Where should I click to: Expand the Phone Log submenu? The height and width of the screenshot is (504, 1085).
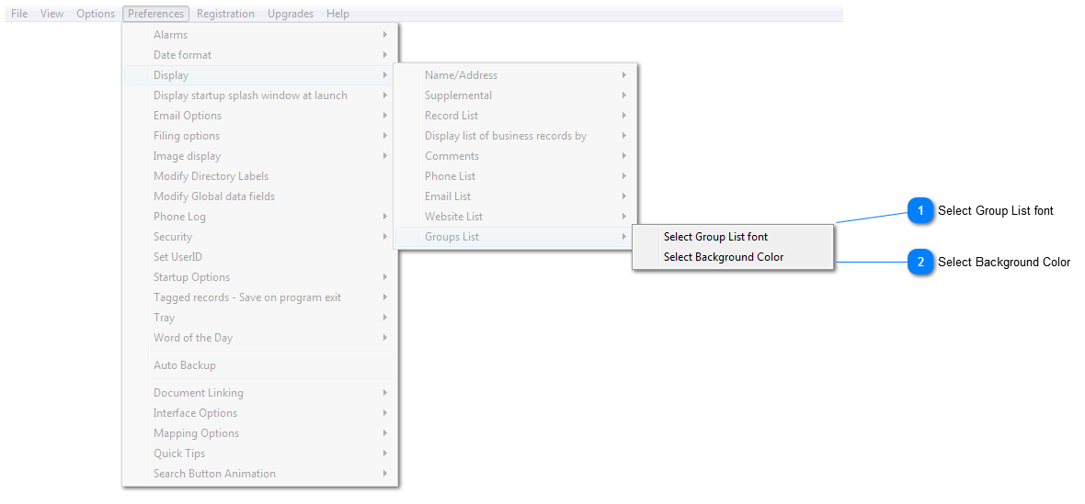click(260, 217)
